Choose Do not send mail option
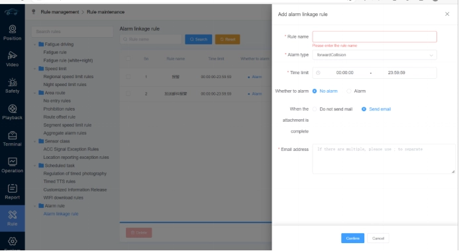 coord(315,109)
